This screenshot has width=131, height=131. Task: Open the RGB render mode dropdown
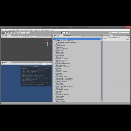point(18,37)
